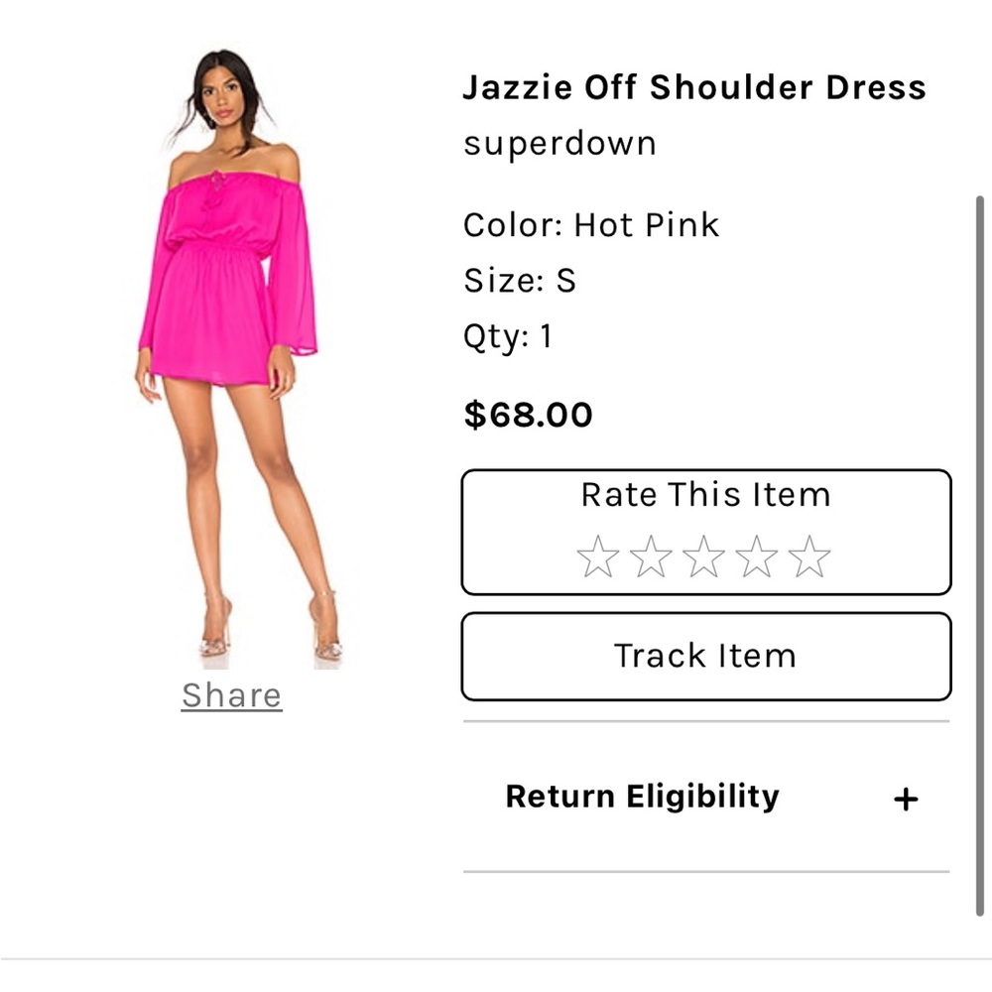Image resolution: width=992 pixels, height=992 pixels.
Task: Visit the superdown brand page
Action: pos(559,143)
